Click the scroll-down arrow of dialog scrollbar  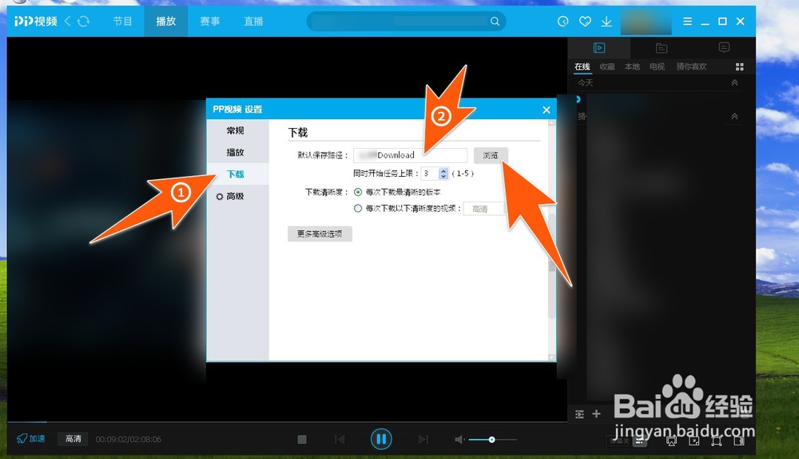pos(551,357)
